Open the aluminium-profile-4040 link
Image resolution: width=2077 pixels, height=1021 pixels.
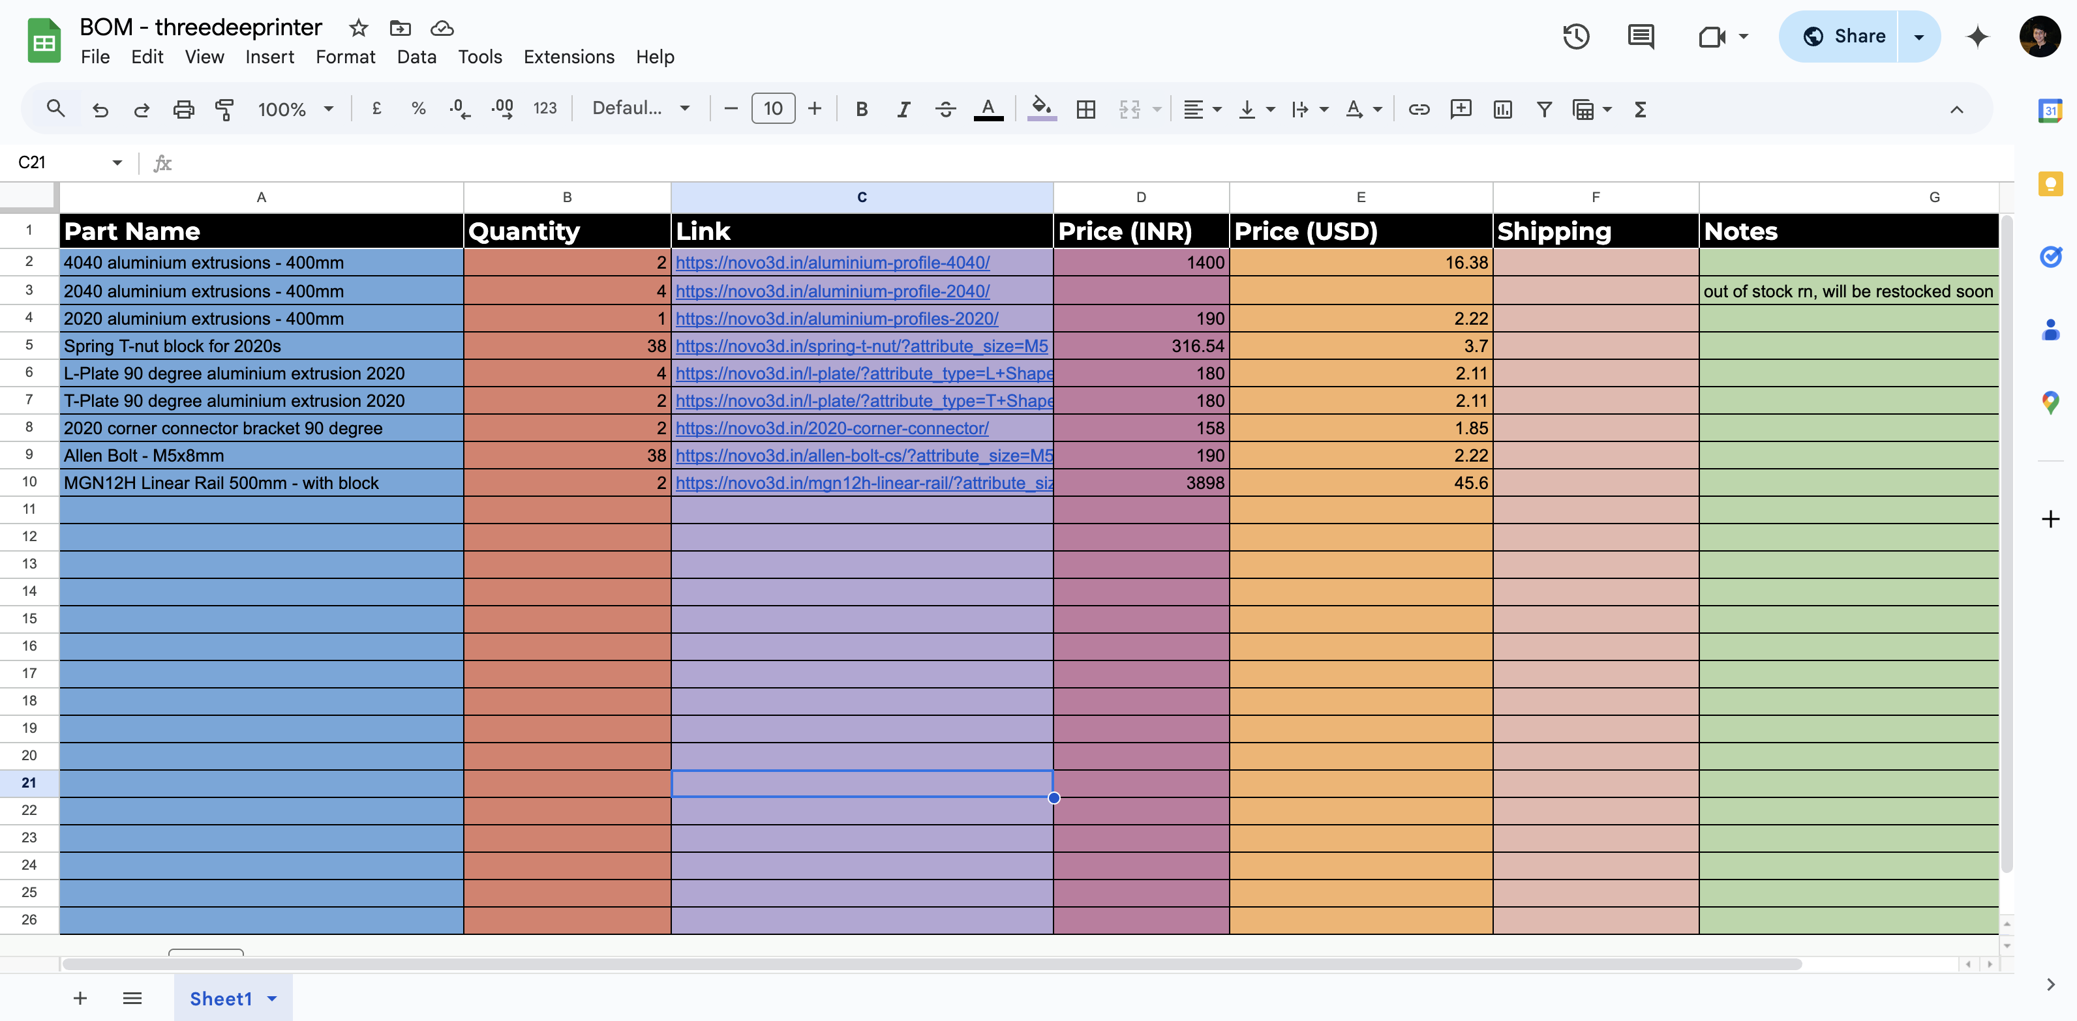point(833,262)
